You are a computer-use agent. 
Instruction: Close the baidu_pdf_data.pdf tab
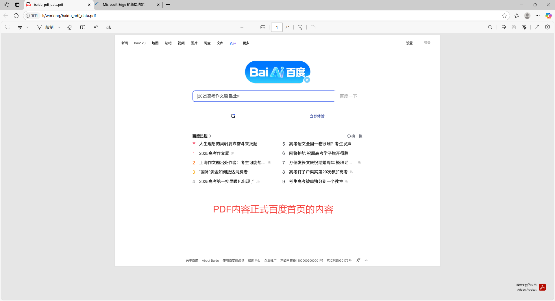click(89, 5)
